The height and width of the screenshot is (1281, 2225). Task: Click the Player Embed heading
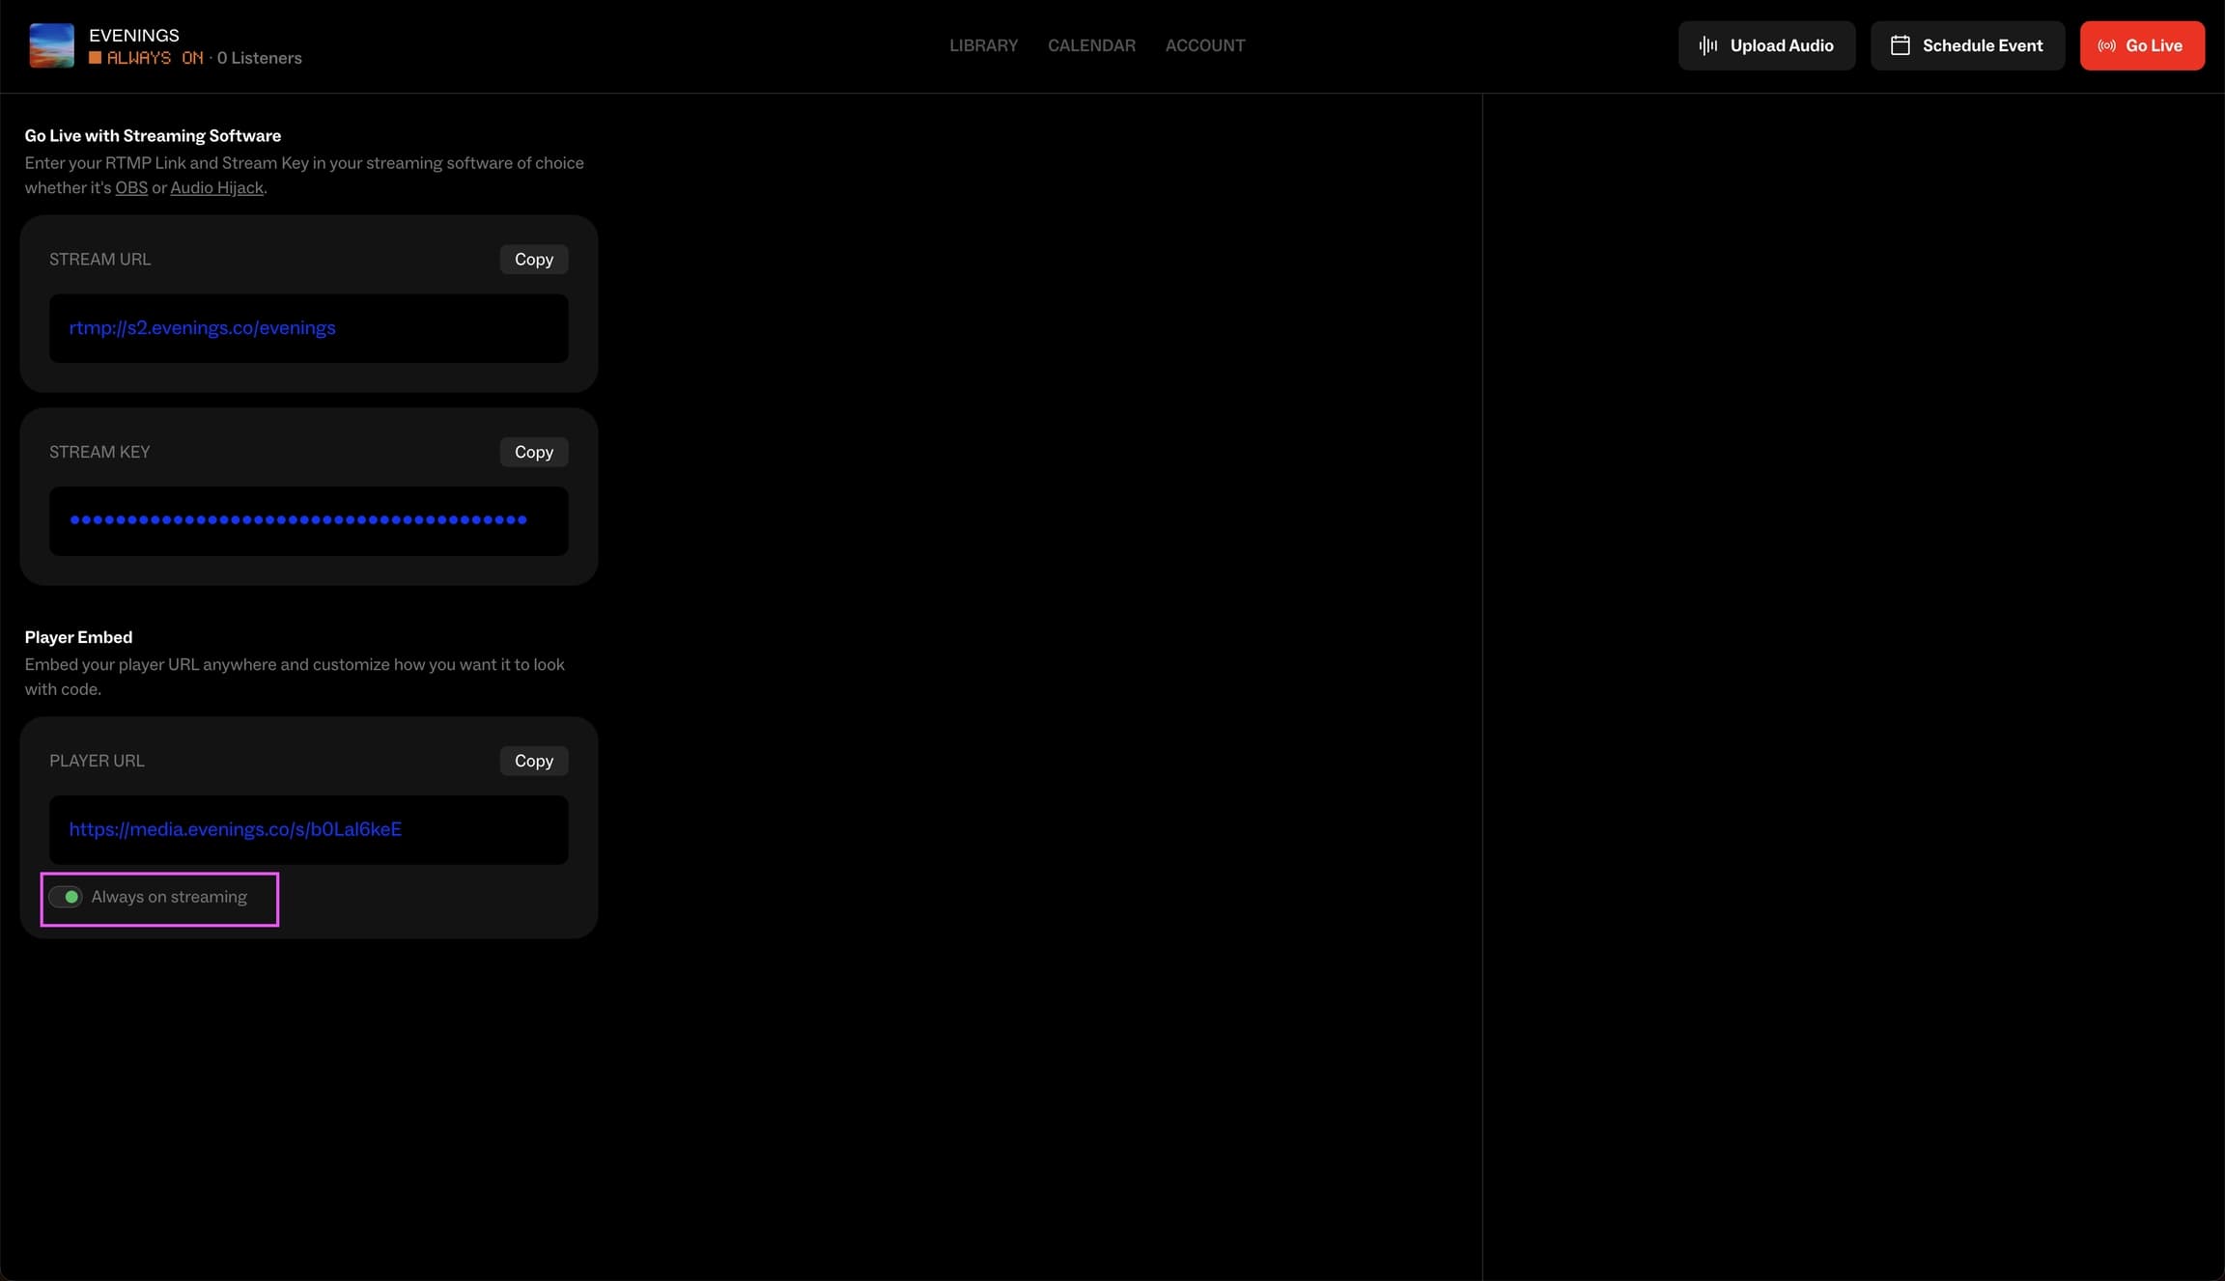[x=78, y=637]
